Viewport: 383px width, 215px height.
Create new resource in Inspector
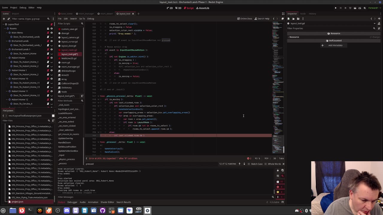[x=289, y=19]
